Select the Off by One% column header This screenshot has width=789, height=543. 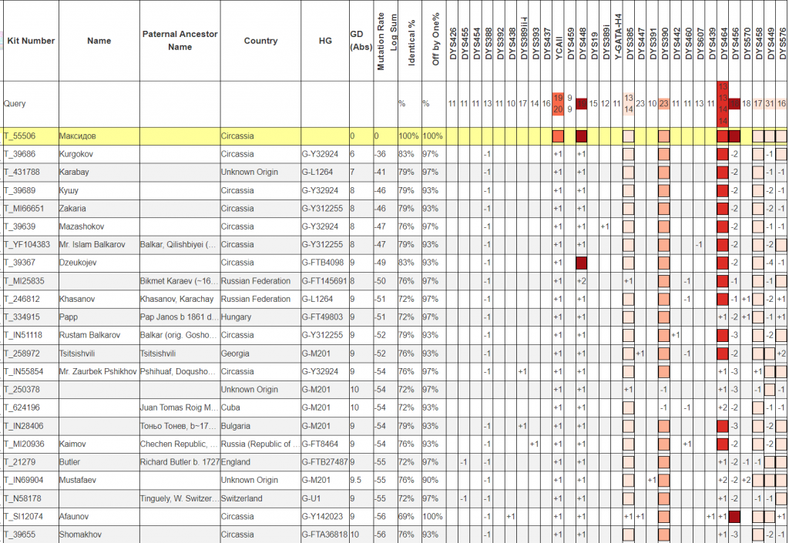[435, 41]
